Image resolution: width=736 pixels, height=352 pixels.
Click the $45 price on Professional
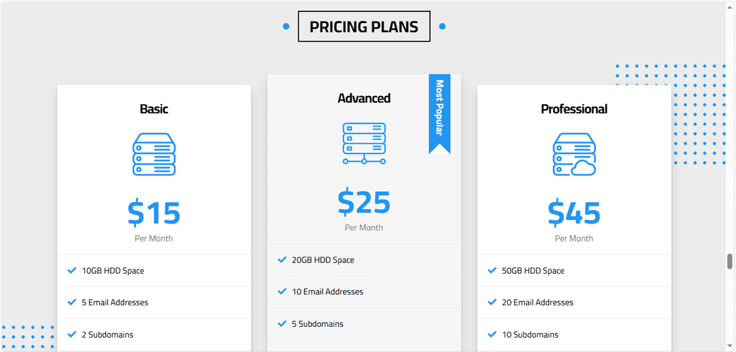coord(574,213)
